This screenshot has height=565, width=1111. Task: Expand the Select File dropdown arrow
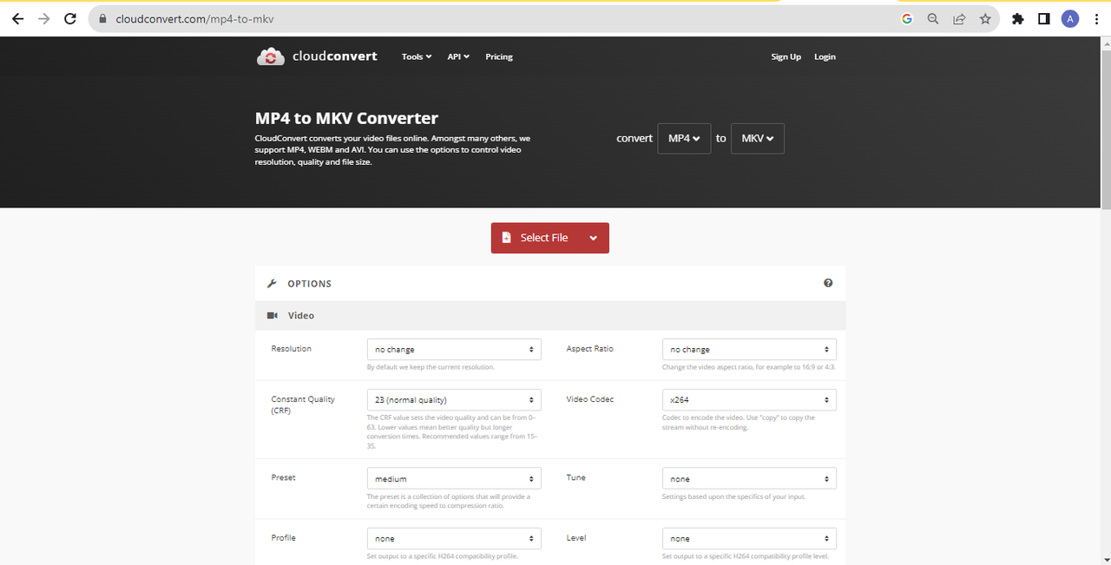point(594,238)
